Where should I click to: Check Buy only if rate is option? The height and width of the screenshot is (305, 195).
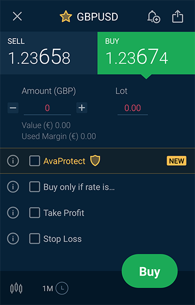pyautogui.click(x=35, y=187)
